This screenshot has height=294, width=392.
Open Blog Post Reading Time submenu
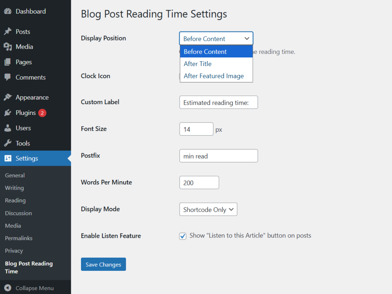(x=29, y=268)
